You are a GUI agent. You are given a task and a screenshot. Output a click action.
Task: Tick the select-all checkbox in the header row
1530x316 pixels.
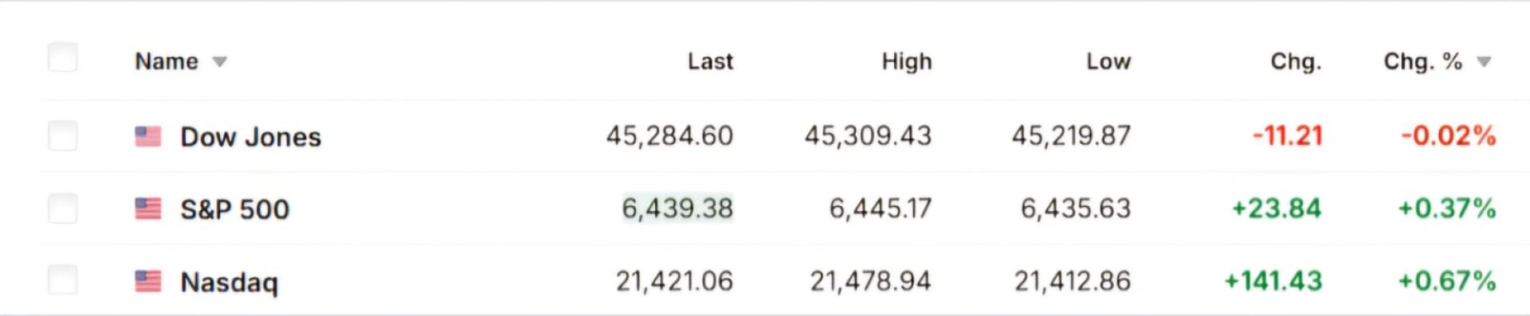pos(63,58)
